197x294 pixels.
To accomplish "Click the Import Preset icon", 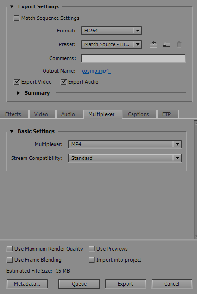I will coord(166,44).
